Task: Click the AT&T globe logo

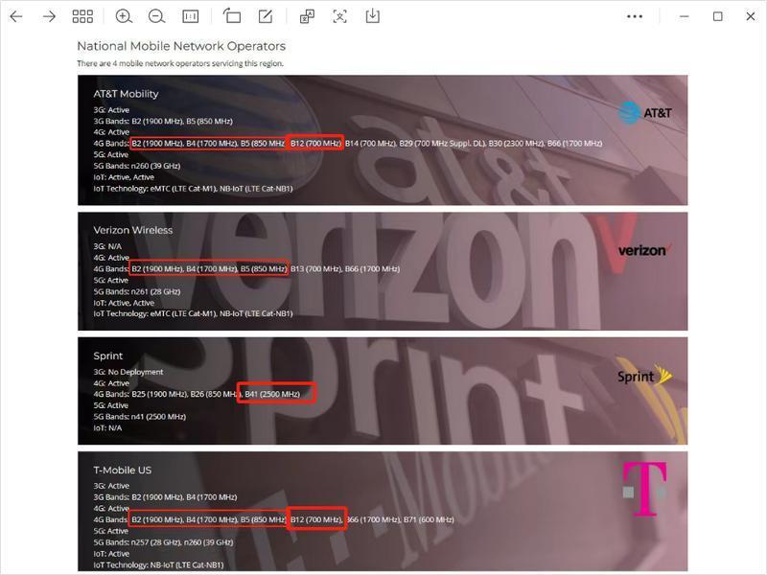Action: 644,114
